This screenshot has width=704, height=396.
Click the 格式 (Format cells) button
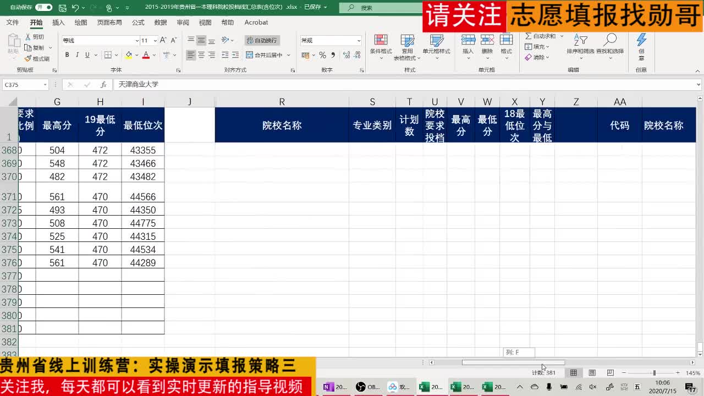[507, 45]
